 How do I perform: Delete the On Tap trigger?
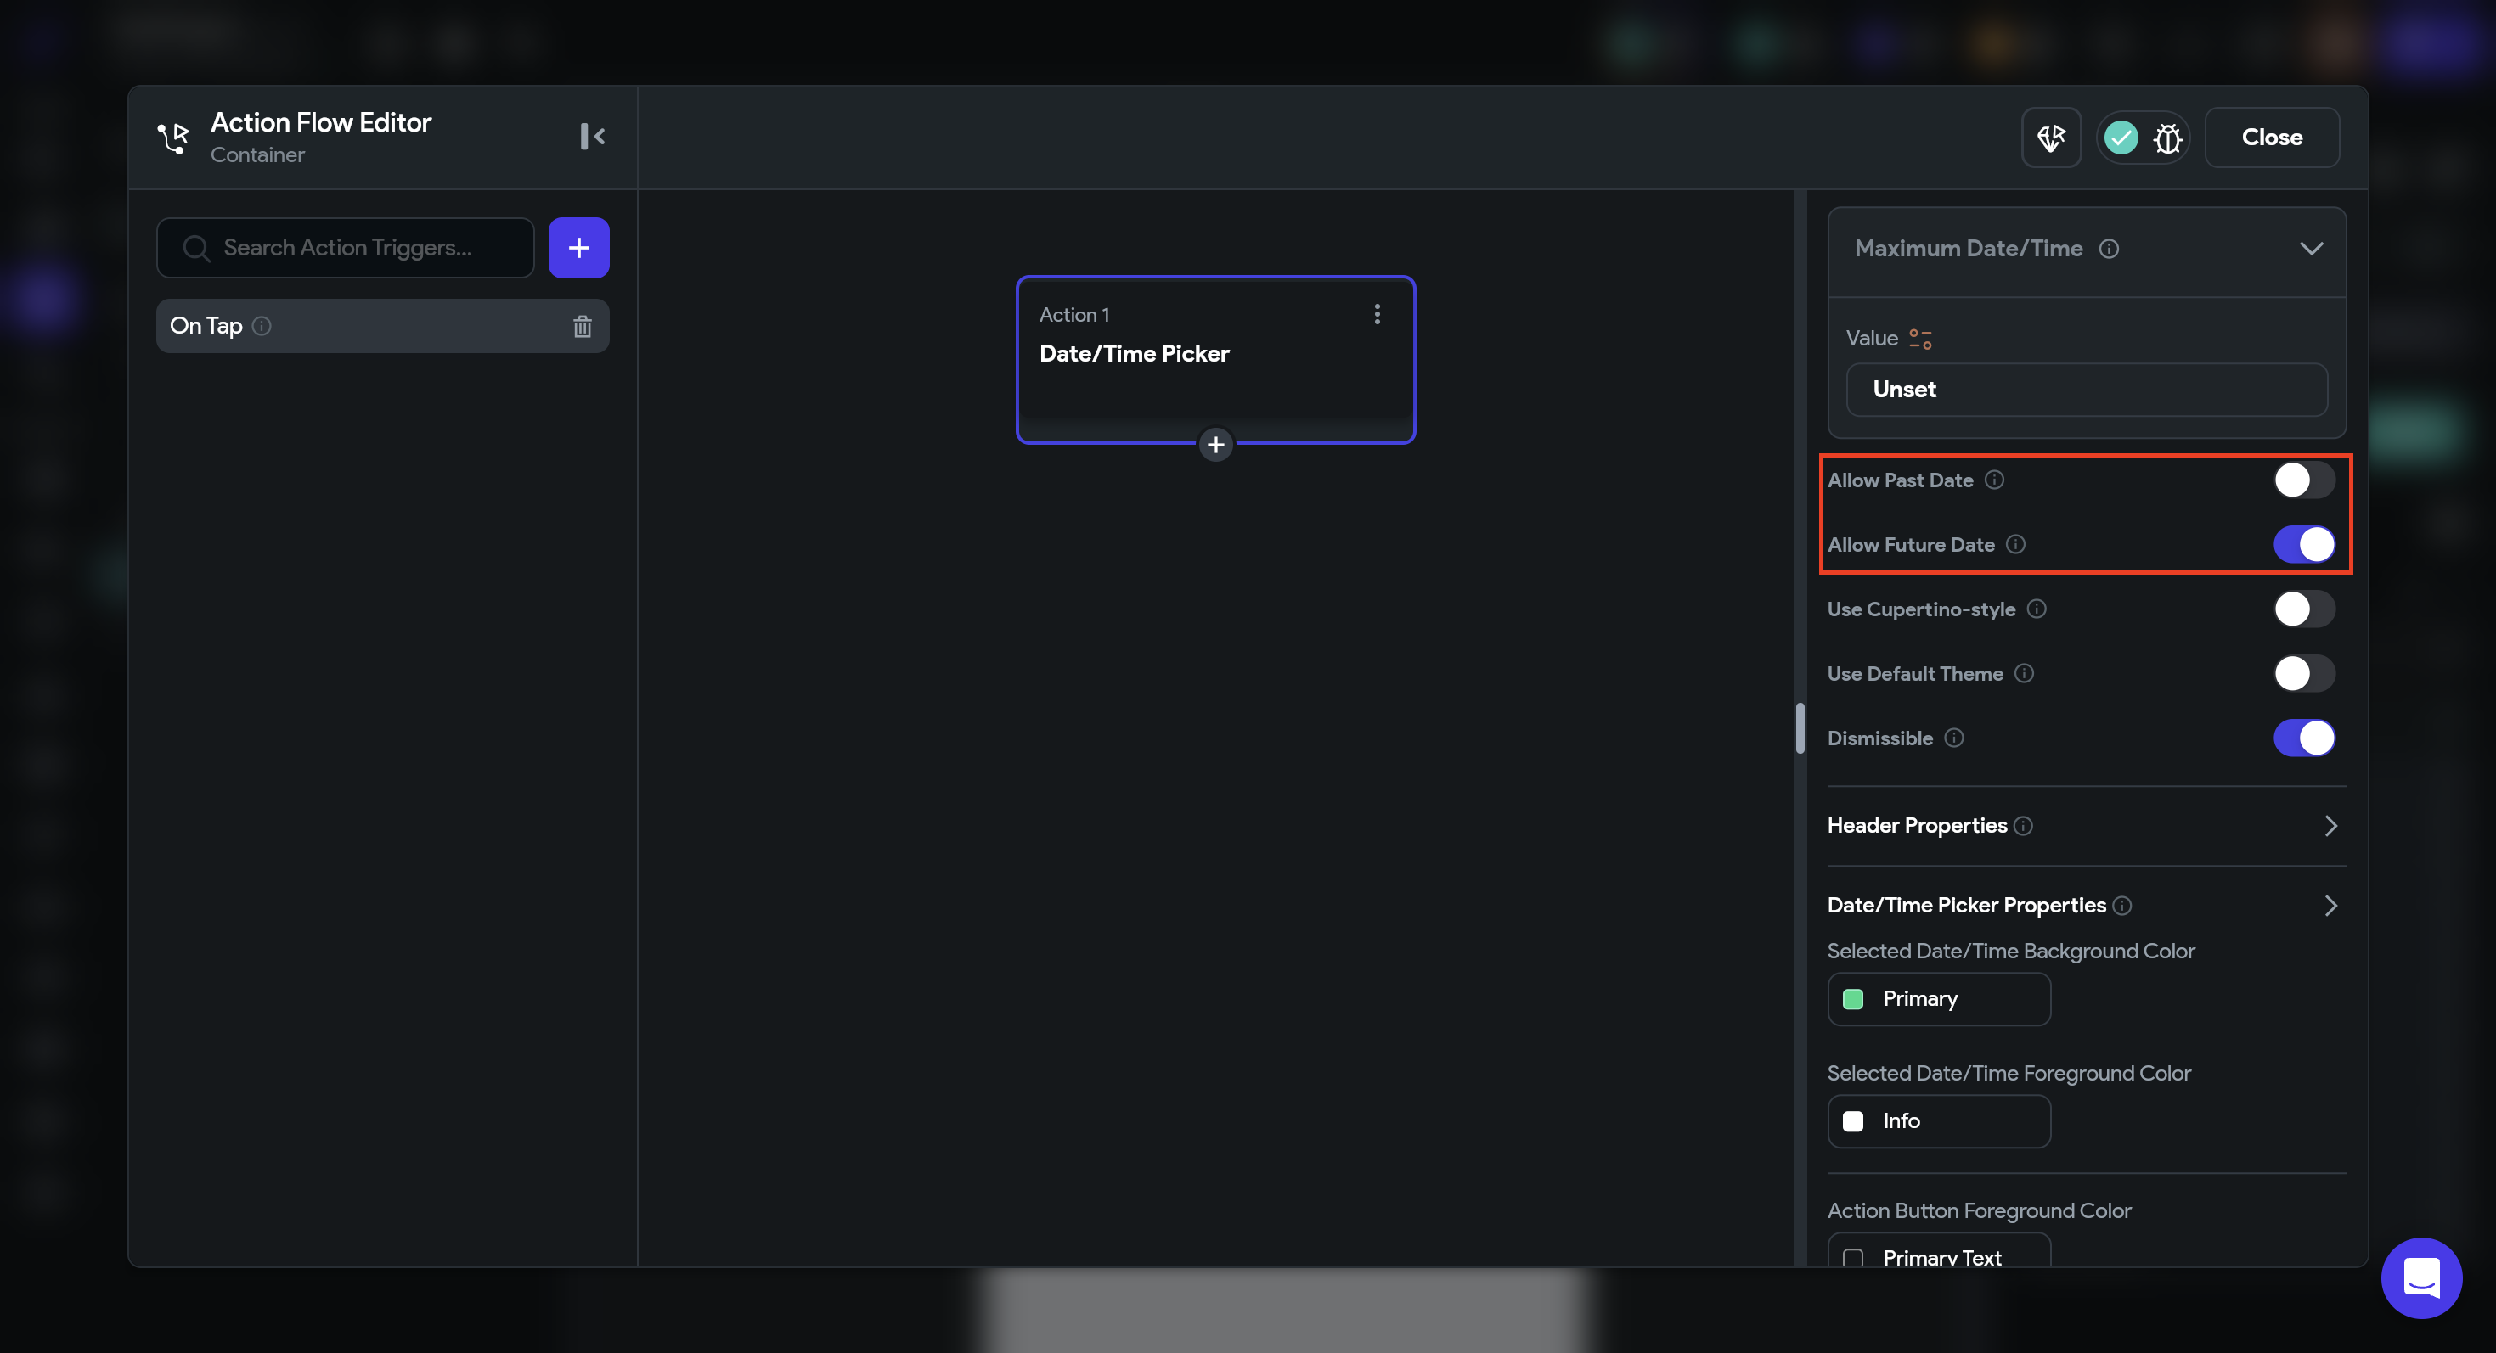[x=582, y=327]
